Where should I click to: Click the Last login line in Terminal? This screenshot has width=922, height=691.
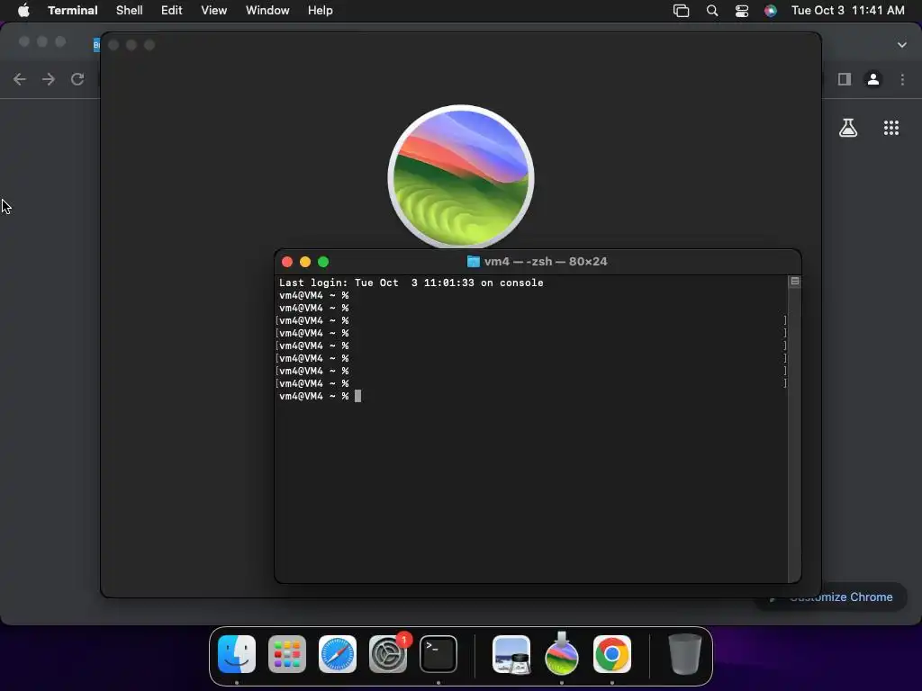pyautogui.click(x=411, y=283)
